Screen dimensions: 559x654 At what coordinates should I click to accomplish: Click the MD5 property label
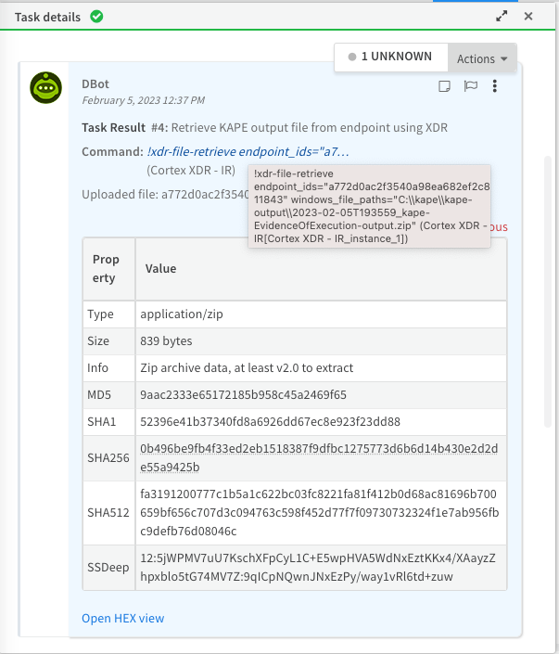(99, 394)
